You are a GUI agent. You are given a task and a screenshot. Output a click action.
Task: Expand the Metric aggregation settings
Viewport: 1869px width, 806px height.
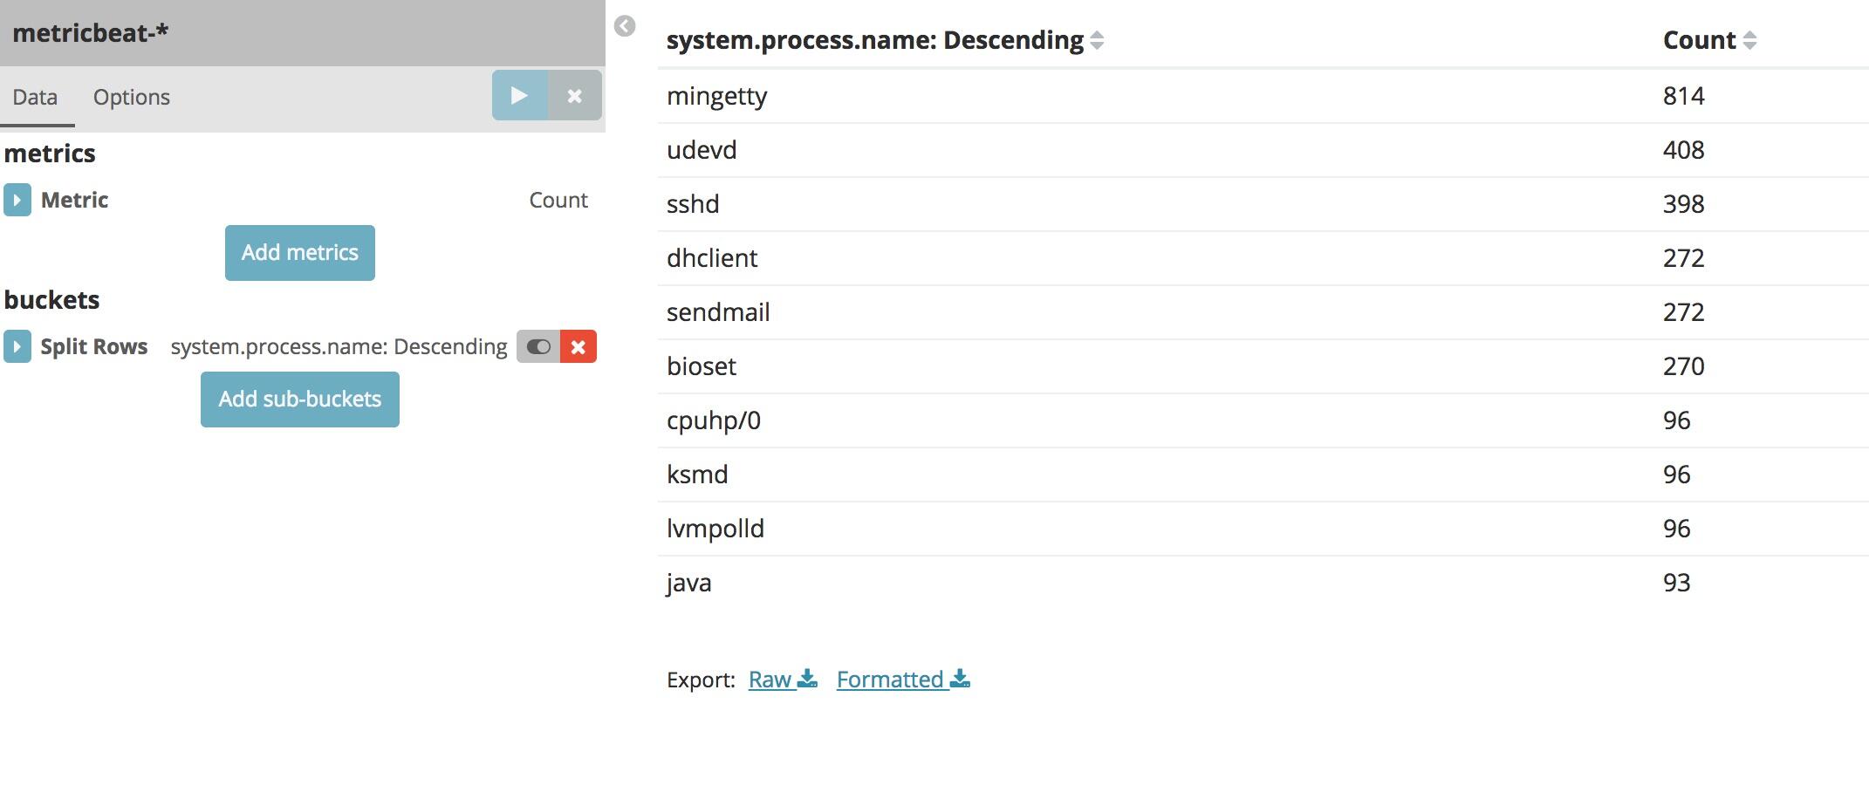click(17, 200)
